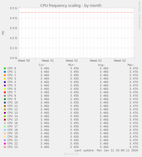Click the CPU 22 magenta color swatch
Viewport: 142px width, 157px height.
[x=5, y=144]
